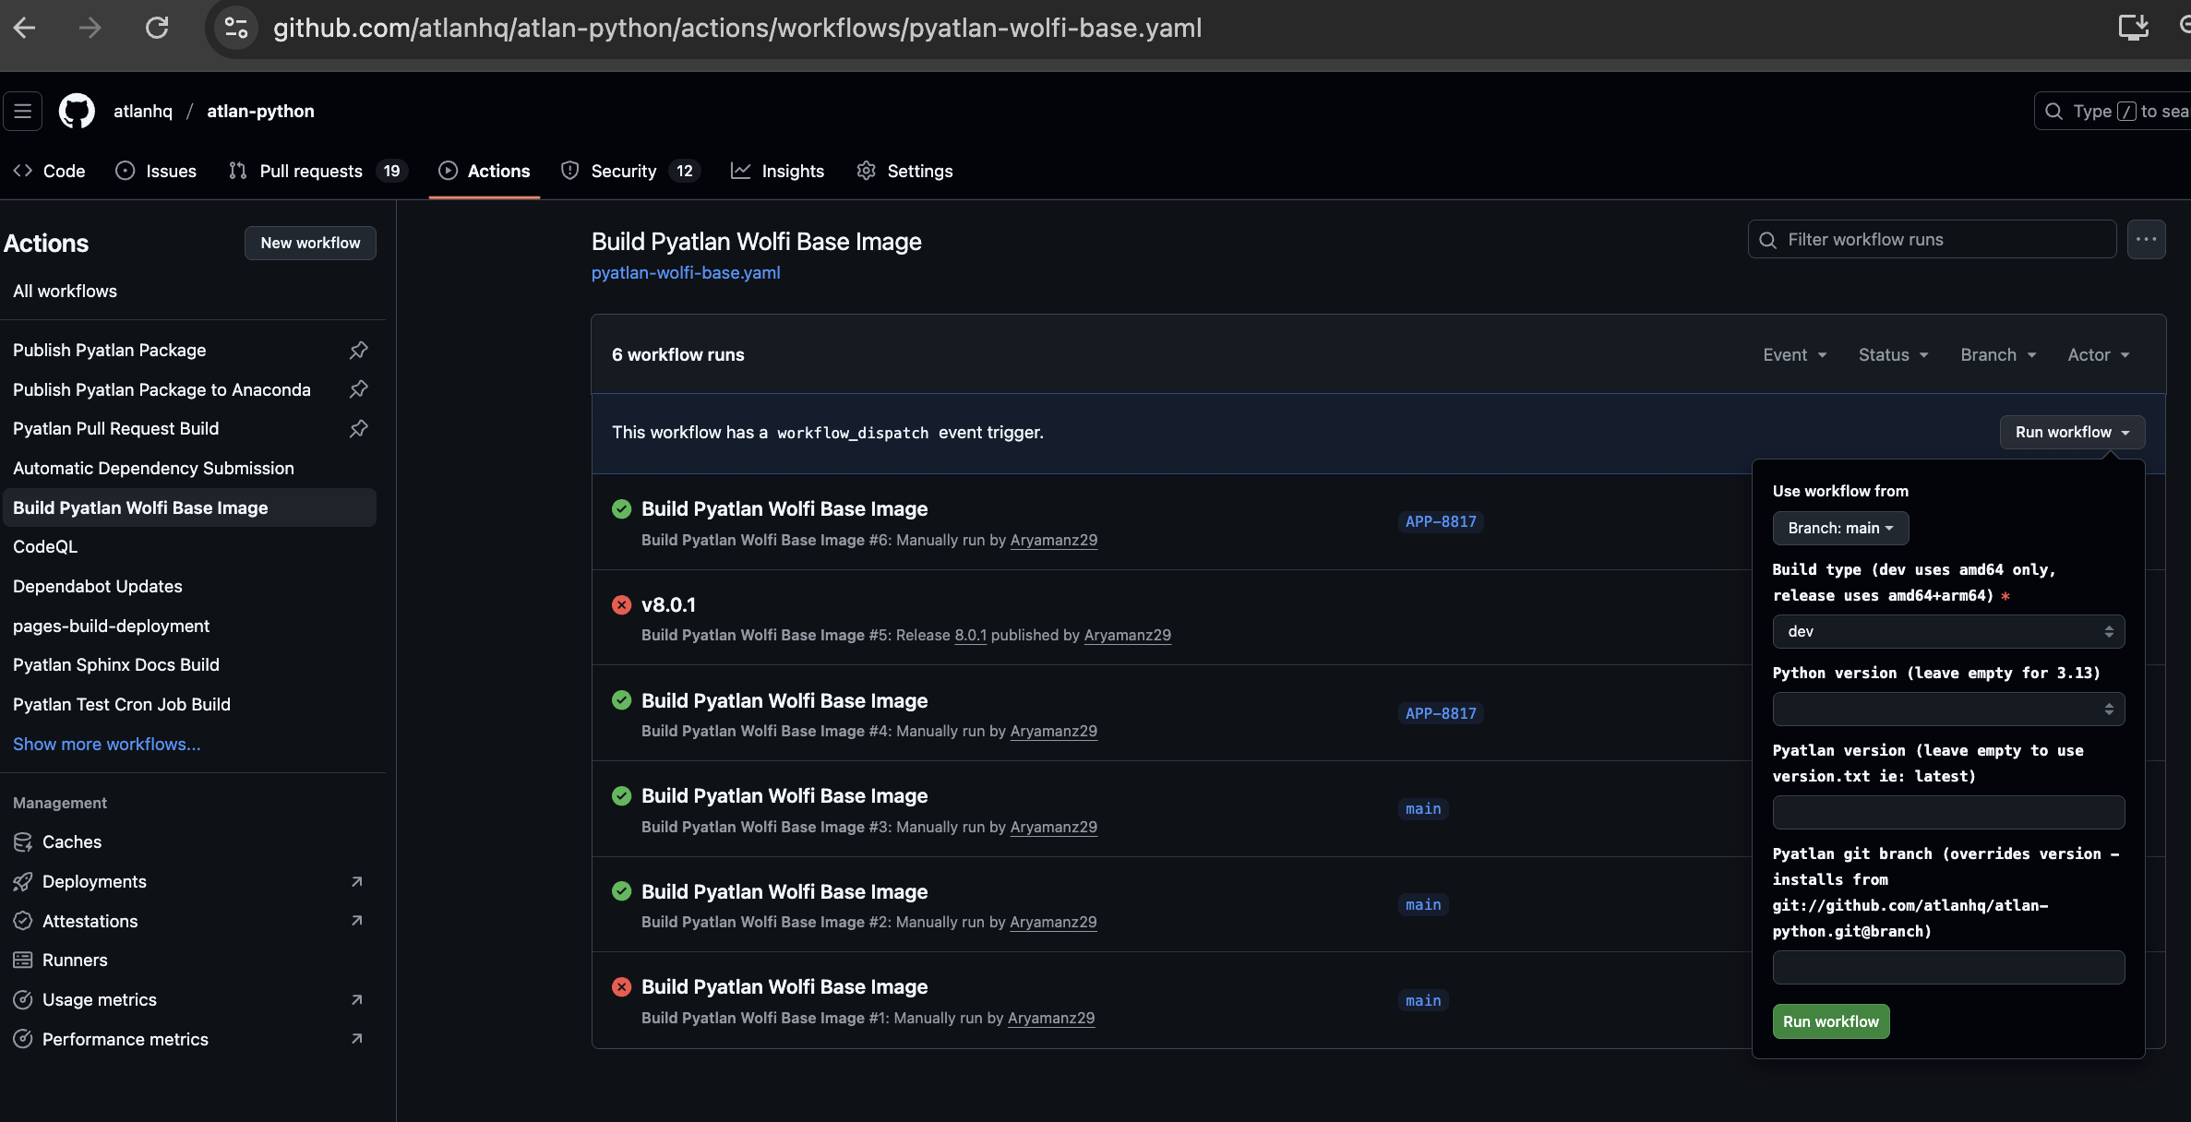Screen dimensions: 2191x1122
Task: Click the external link arrow beside Deployments
Action: [357, 881]
